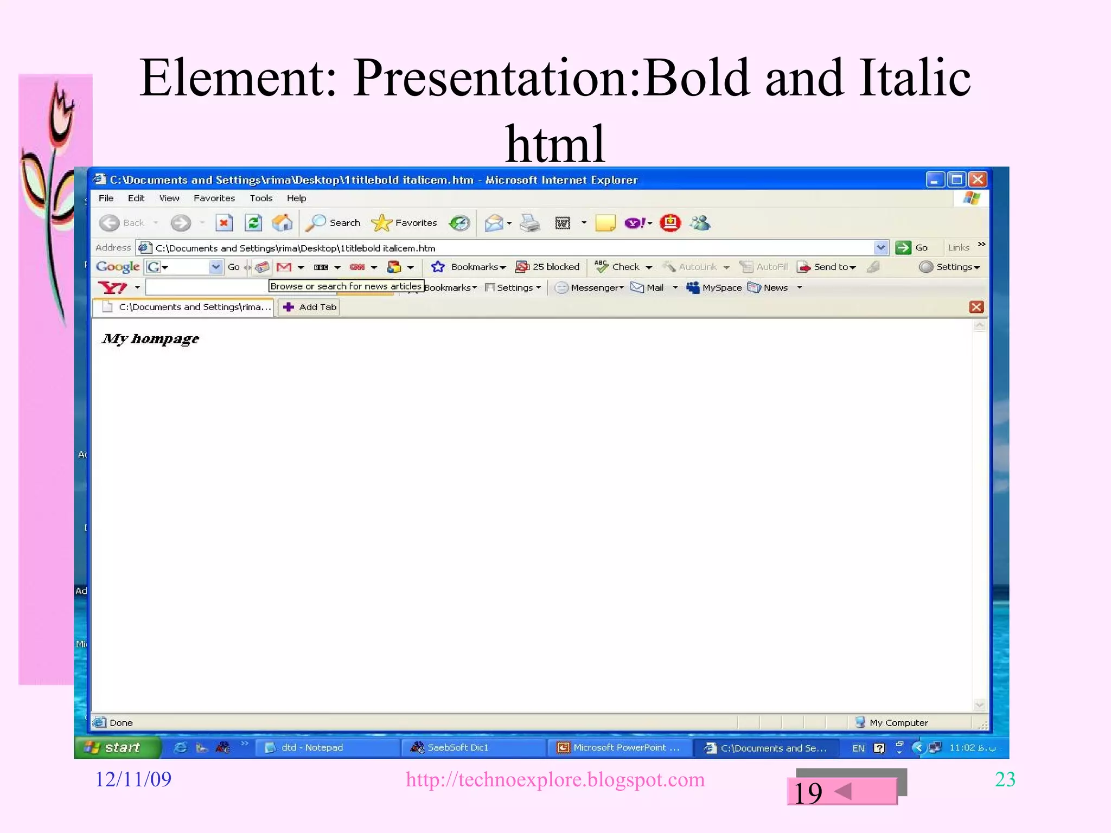
Task: Click the Refresh page icon
Action: pyautogui.click(x=253, y=223)
